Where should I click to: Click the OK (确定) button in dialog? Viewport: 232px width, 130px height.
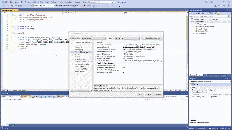point(140,94)
